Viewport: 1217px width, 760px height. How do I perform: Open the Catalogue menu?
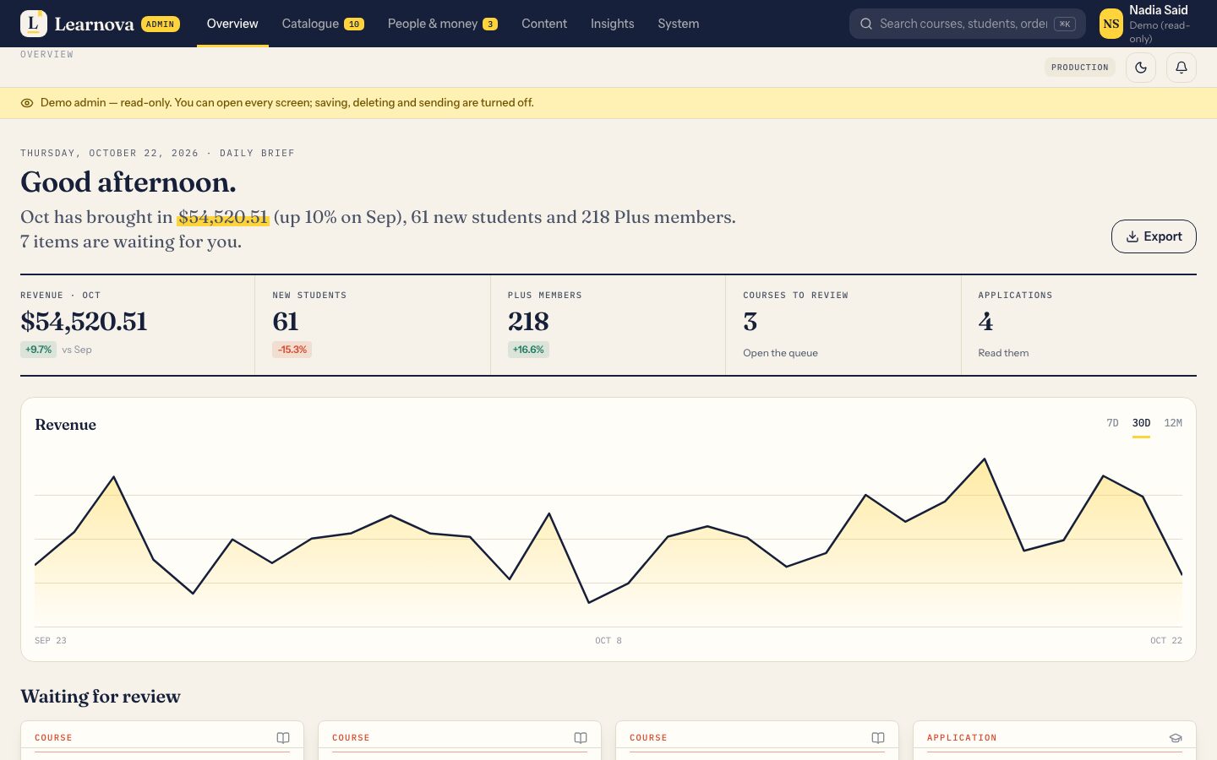[x=323, y=24]
